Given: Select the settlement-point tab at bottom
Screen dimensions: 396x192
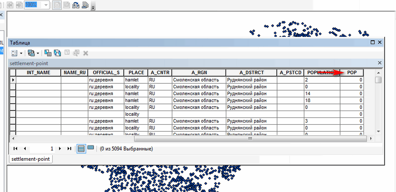Looking at the screenshot, I should tap(31, 159).
